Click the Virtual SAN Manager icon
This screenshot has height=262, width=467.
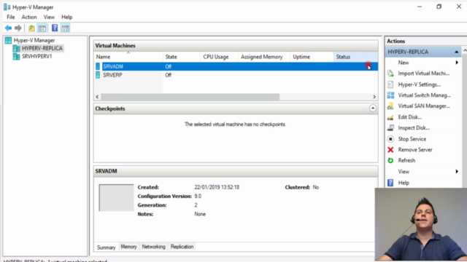pyautogui.click(x=390, y=106)
